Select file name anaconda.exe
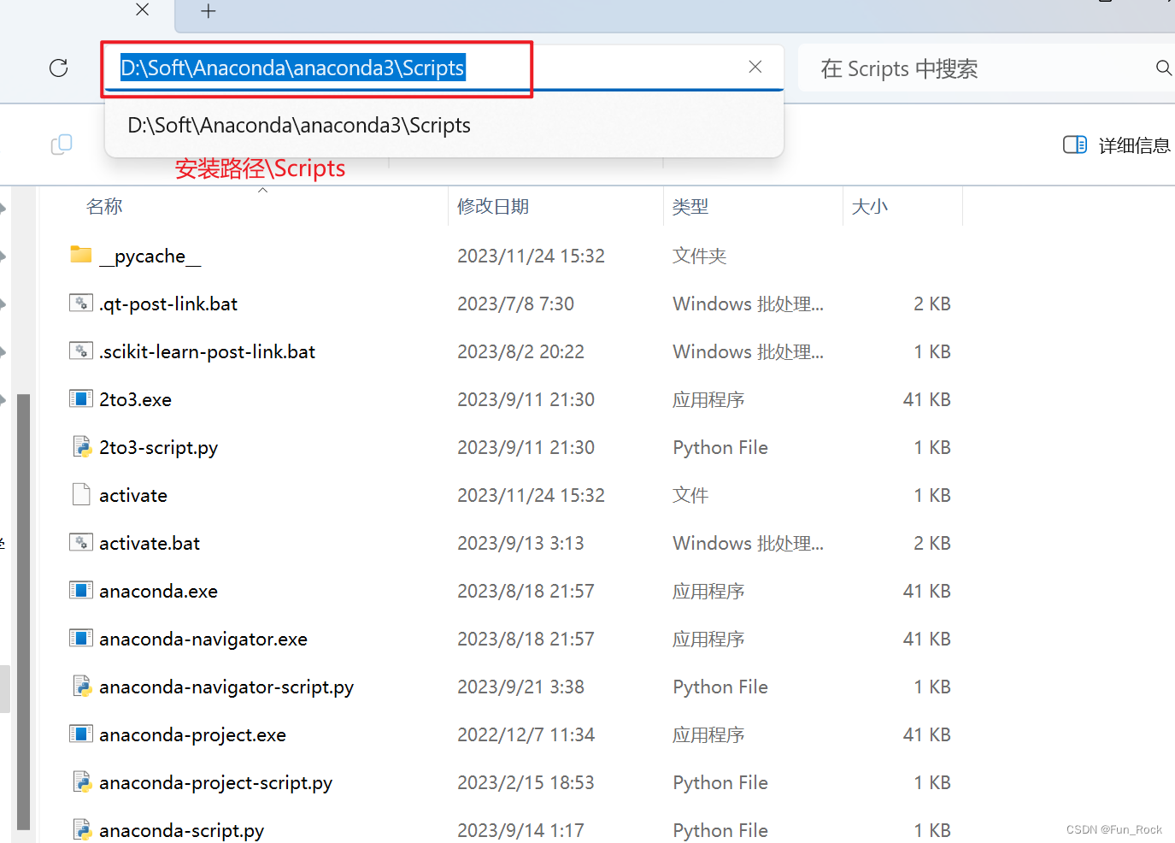This screenshot has width=1175, height=843. [x=159, y=591]
